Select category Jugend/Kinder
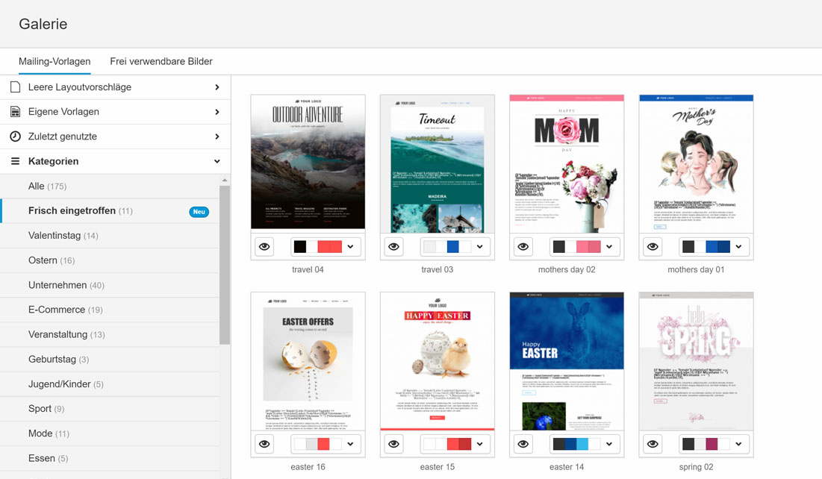Image resolution: width=822 pixels, height=479 pixels. (110, 383)
